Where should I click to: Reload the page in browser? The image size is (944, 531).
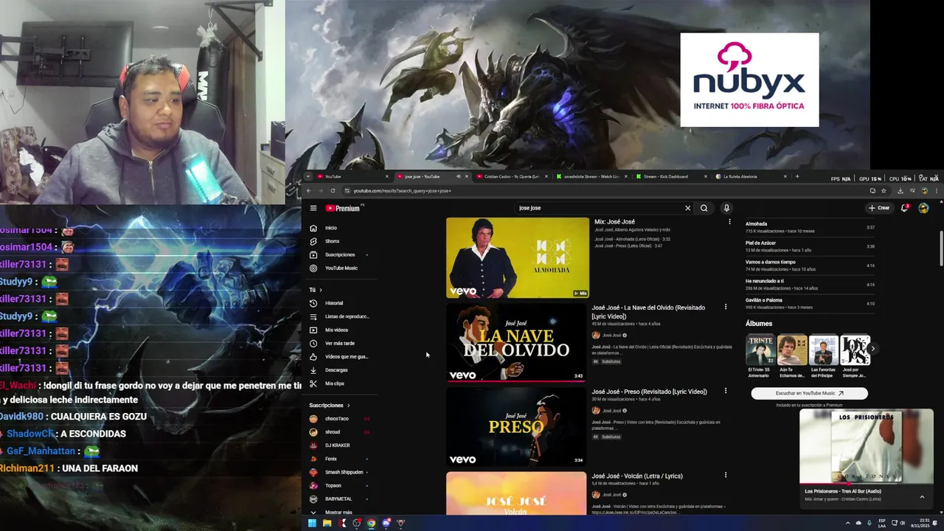(x=333, y=190)
